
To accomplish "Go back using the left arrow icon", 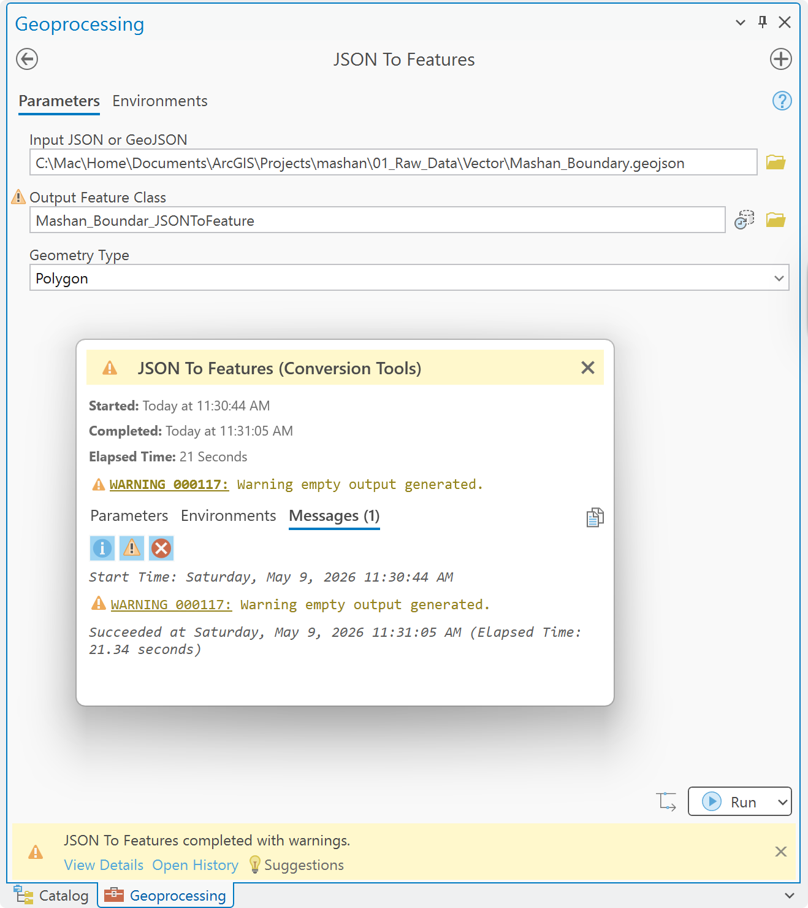I will 27,60.
